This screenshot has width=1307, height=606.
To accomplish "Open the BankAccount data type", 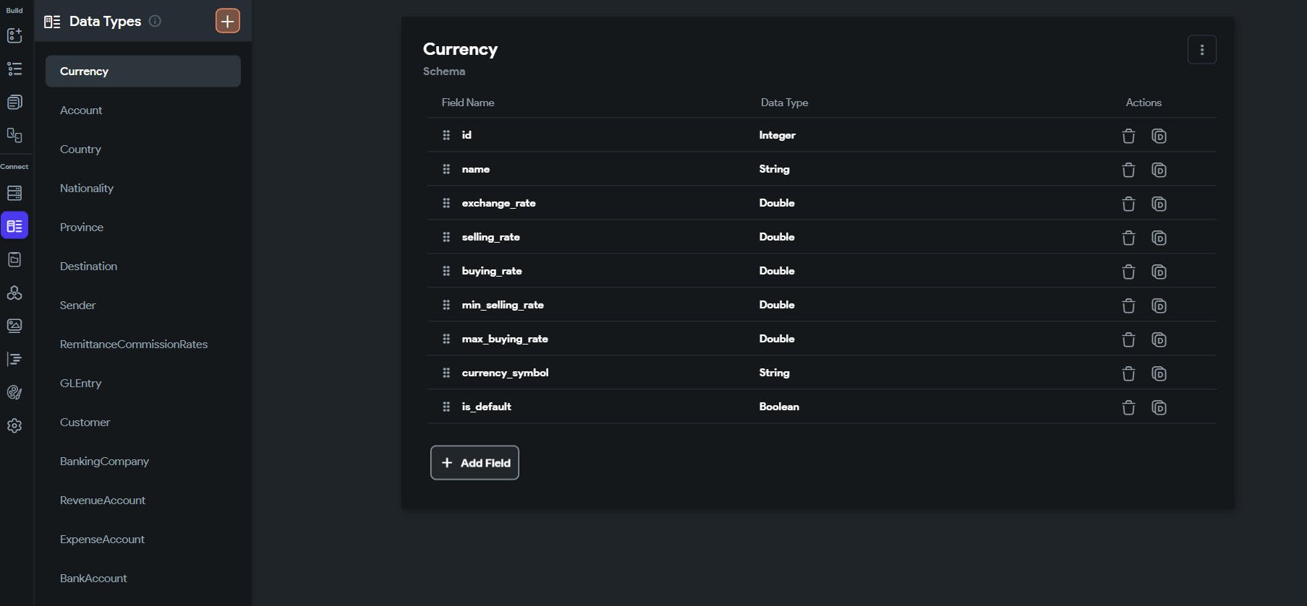I will point(93,579).
